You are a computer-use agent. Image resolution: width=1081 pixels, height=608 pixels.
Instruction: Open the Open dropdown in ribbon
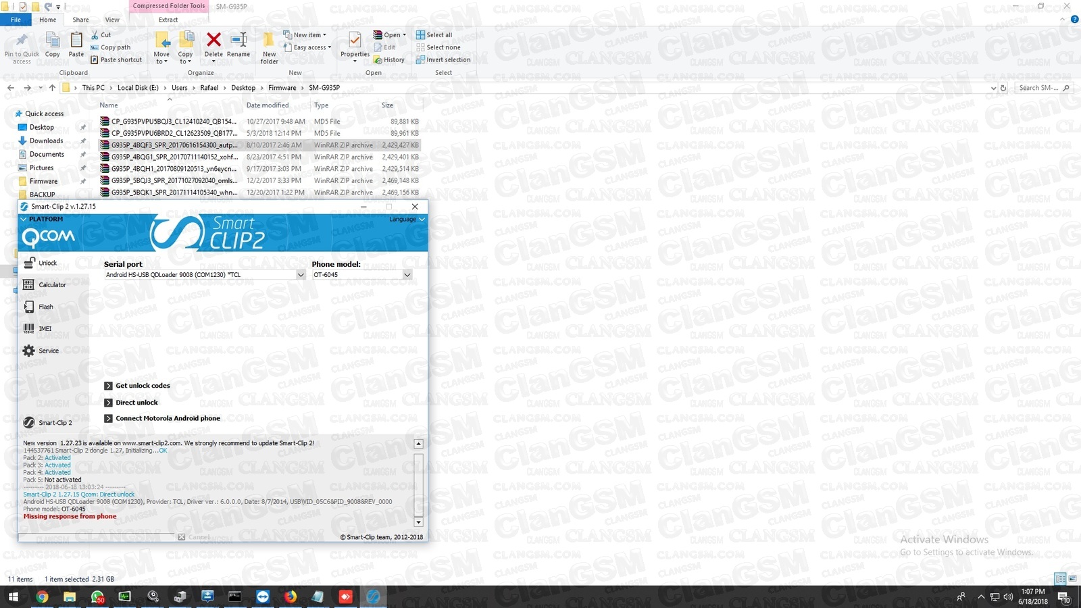click(390, 35)
